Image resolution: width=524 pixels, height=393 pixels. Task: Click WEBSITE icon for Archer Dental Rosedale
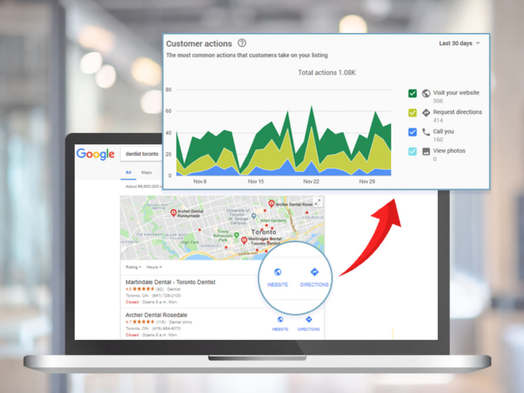[280, 320]
